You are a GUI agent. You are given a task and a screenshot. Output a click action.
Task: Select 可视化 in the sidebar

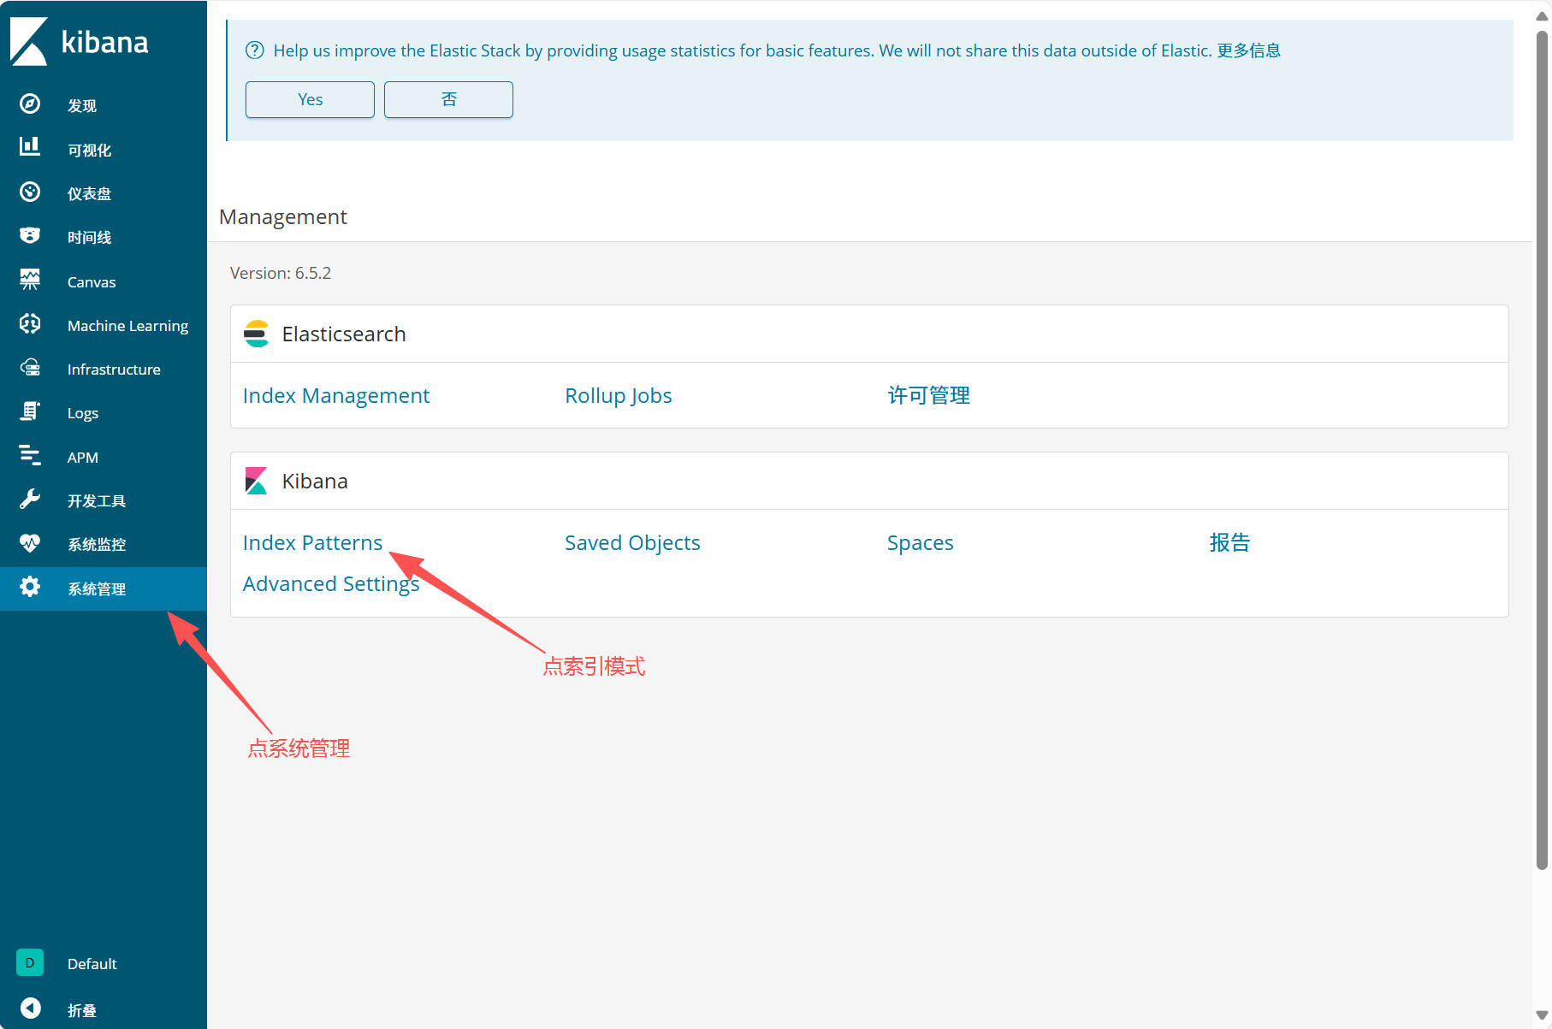pyautogui.click(x=89, y=151)
